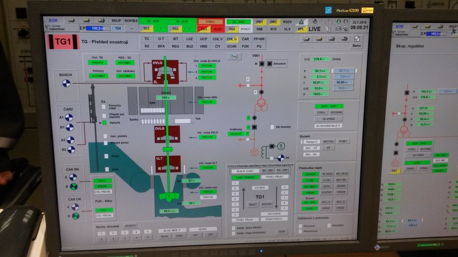Click the P setpoint field showing 50,1 MW
The width and height of the screenshot is (458, 257).
coord(344,71)
